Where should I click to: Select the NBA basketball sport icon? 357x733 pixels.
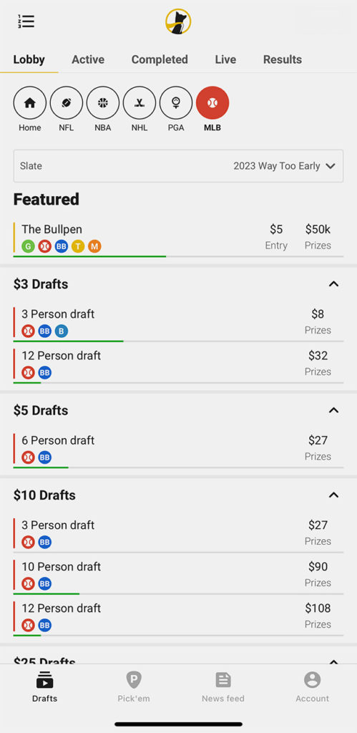click(x=103, y=103)
